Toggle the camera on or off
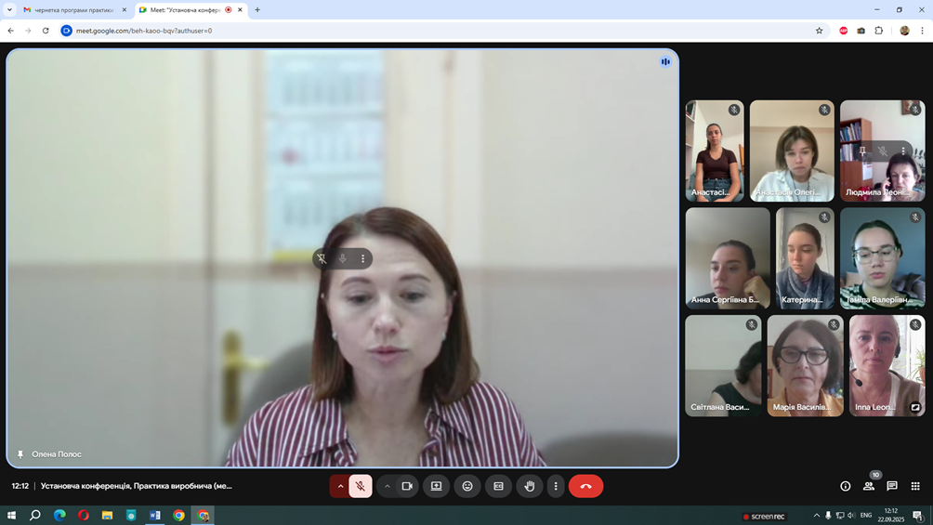This screenshot has width=933, height=525. click(407, 486)
